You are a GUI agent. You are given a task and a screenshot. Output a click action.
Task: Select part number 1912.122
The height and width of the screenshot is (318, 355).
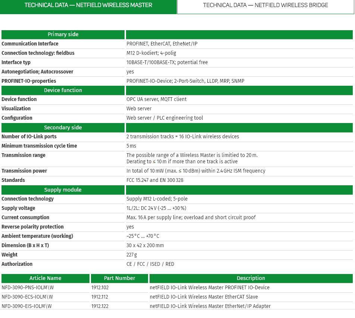coord(100,306)
